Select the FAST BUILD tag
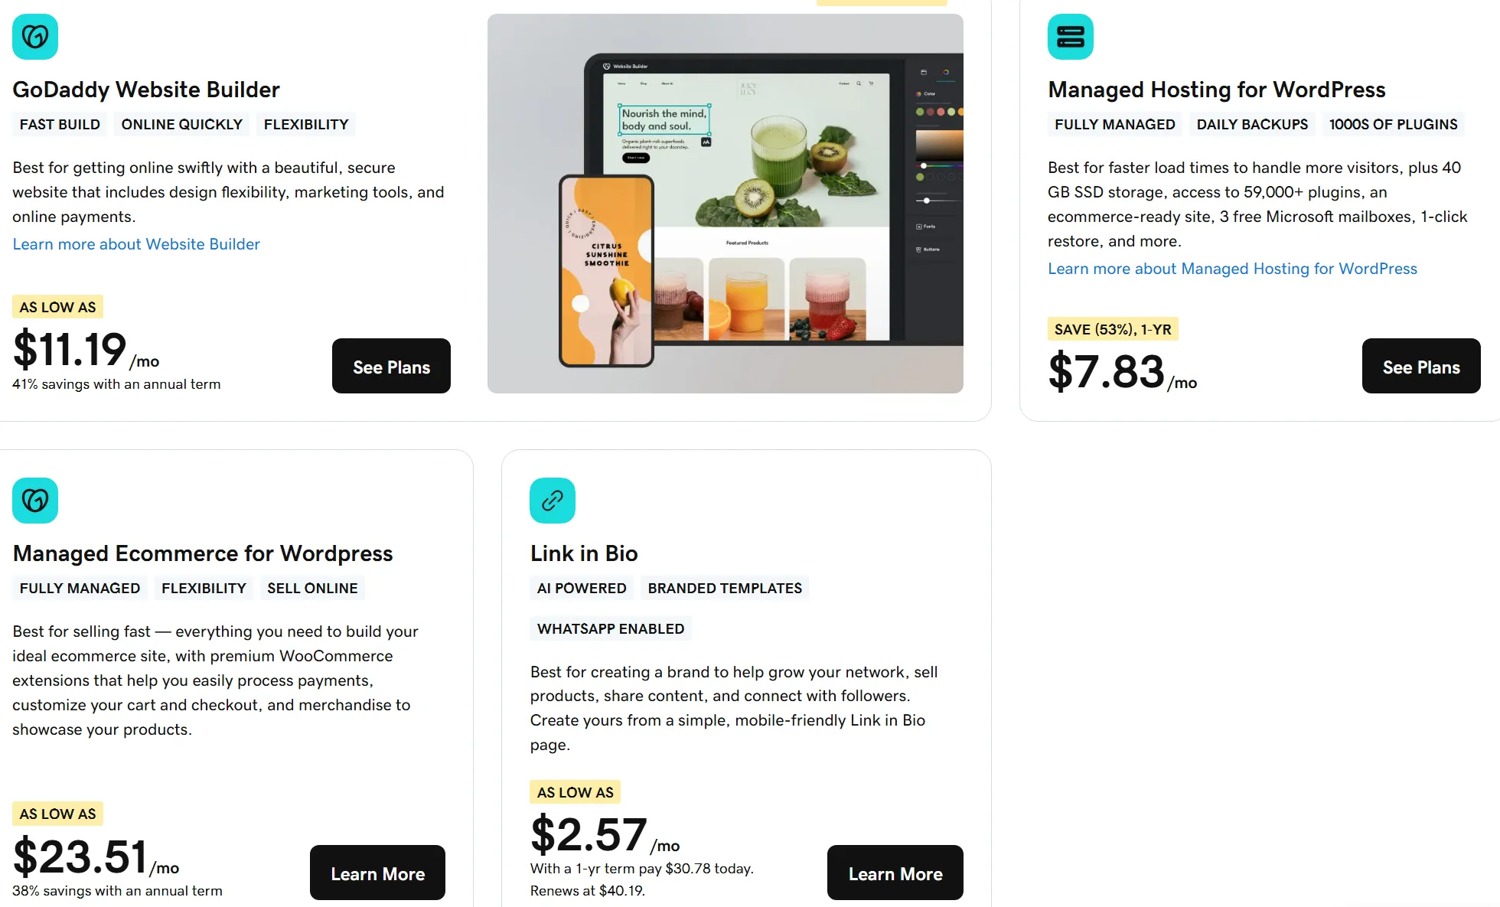 60,124
